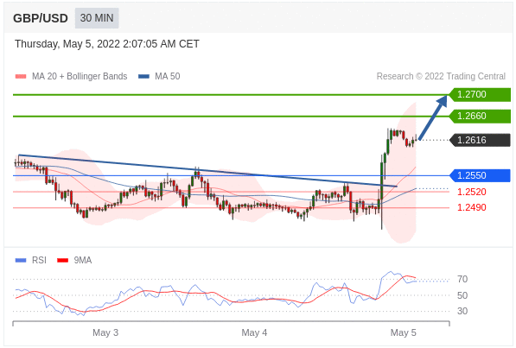Click the May 3 date axis label

click(105, 332)
